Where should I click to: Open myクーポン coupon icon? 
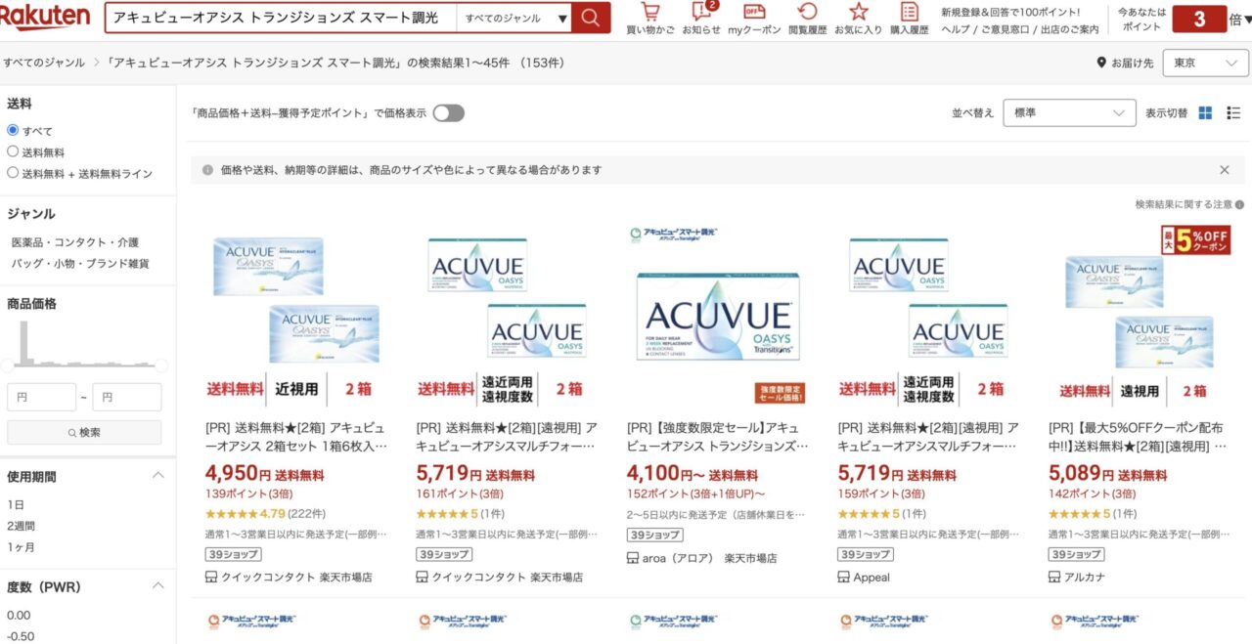753,12
